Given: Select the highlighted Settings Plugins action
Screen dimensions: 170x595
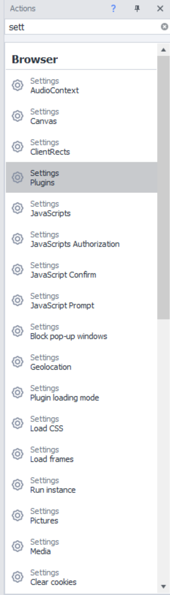Looking at the screenshot, I should click(81, 177).
